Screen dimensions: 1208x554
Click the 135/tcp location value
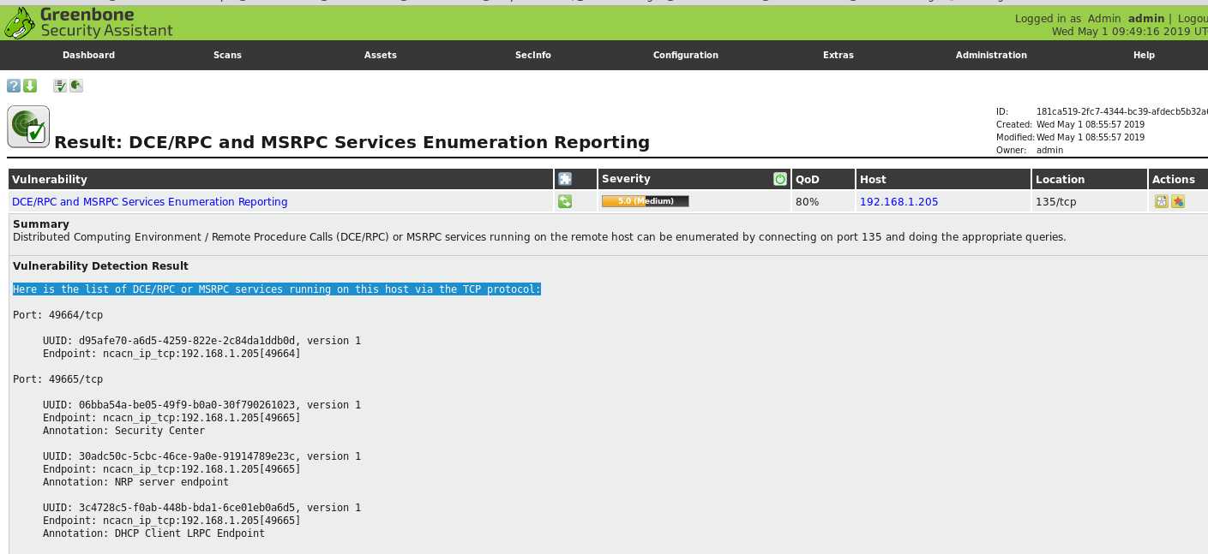(x=1056, y=202)
